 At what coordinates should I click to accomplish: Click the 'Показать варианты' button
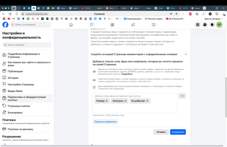pos(105,122)
